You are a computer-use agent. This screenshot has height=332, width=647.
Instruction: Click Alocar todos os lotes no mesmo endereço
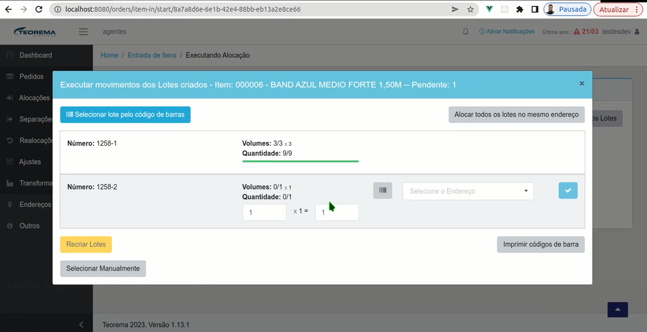[x=517, y=115]
